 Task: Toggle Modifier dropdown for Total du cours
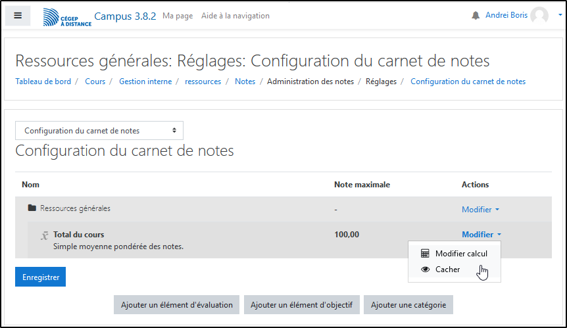pyautogui.click(x=481, y=235)
